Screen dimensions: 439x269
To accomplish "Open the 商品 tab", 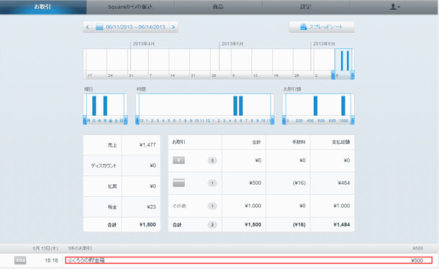I will tap(218, 7).
